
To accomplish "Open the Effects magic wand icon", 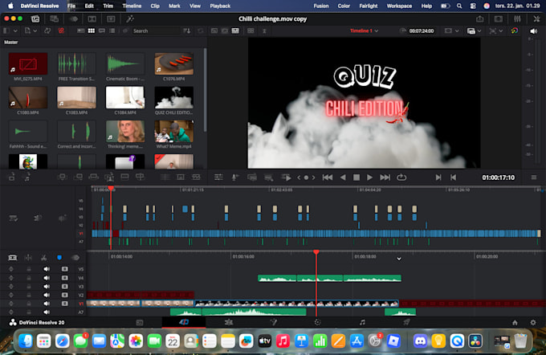I will [130, 19].
